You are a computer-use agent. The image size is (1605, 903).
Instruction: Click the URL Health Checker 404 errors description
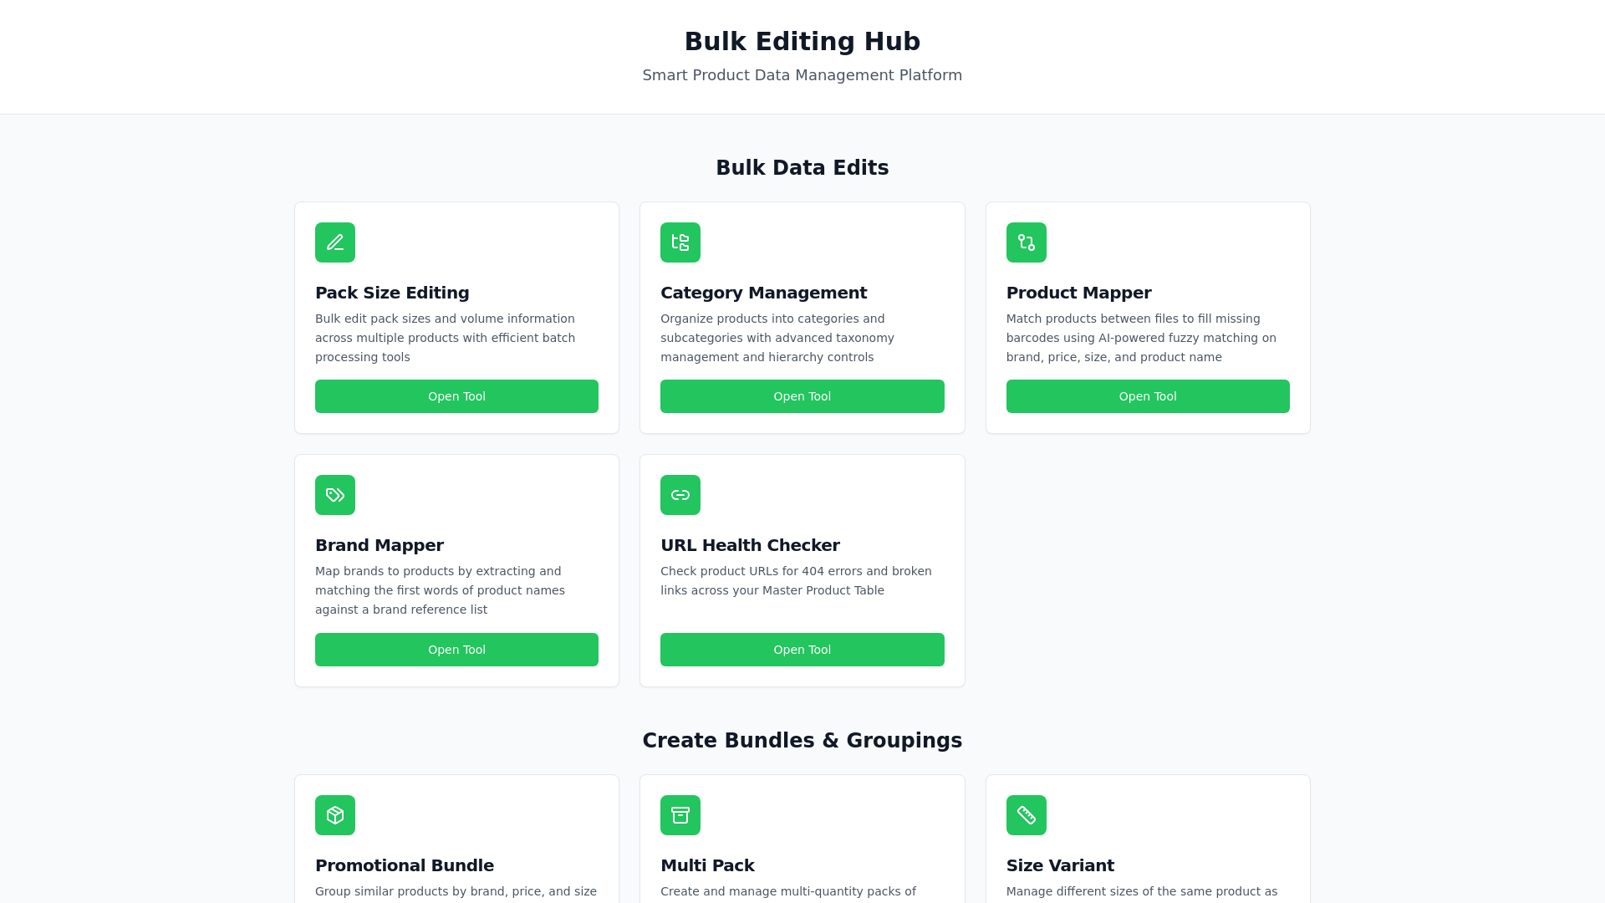[x=796, y=581]
